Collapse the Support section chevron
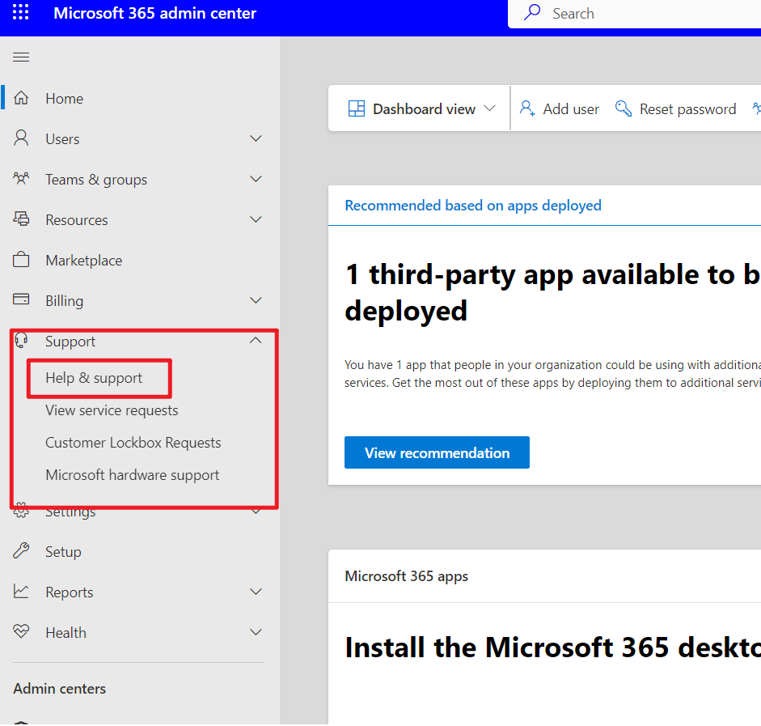Image resolution: width=761 pixels, height=726 pixels. [256, 341]
